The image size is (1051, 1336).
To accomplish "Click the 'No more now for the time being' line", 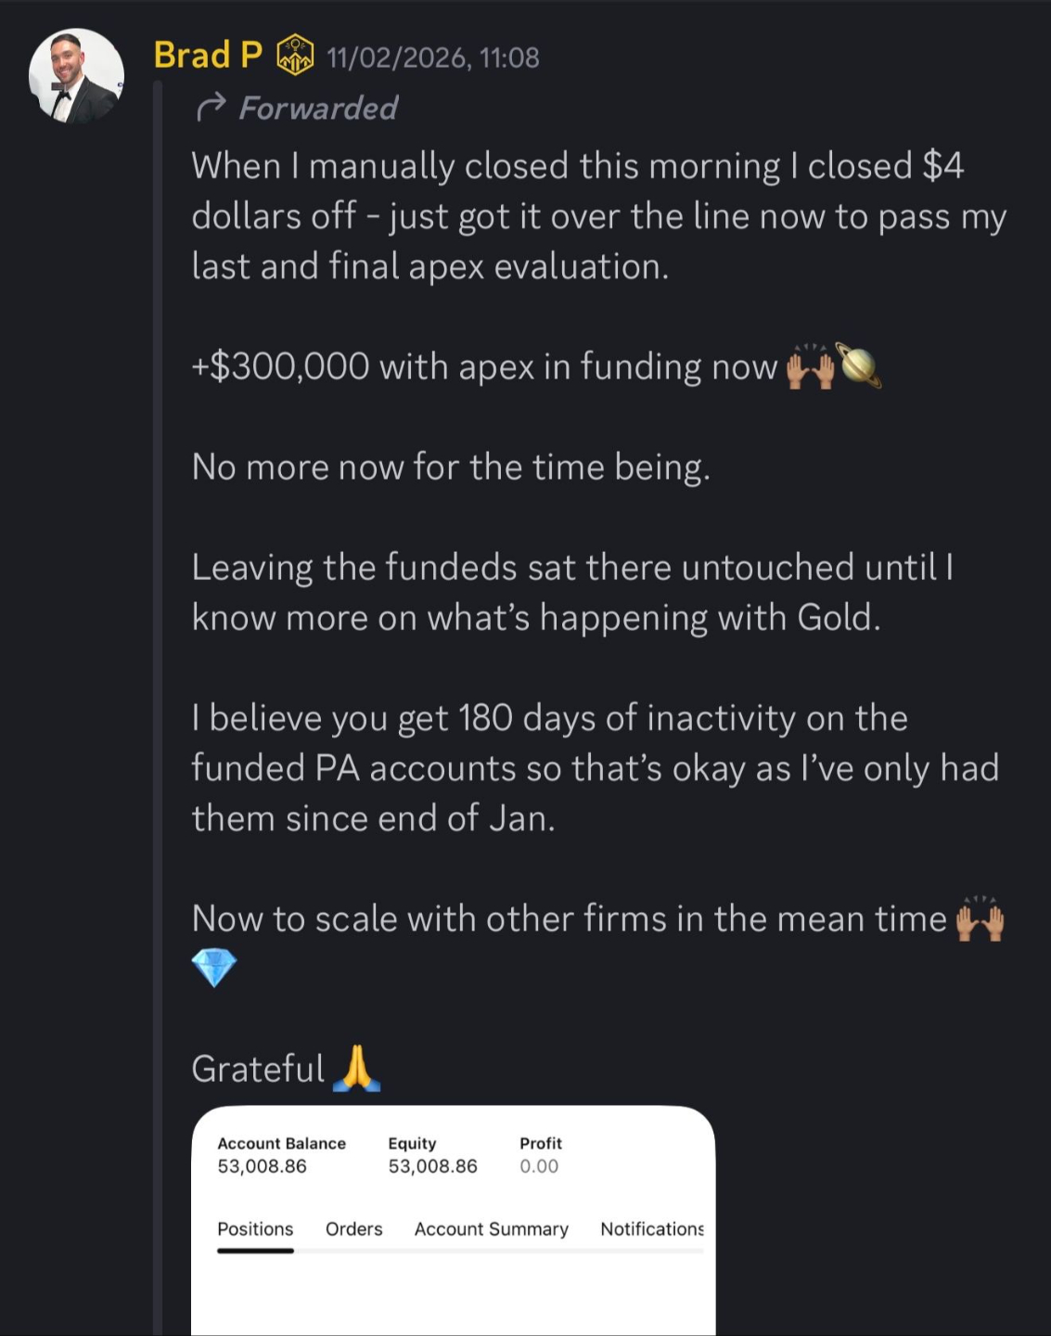I will (x=451, y=467).
